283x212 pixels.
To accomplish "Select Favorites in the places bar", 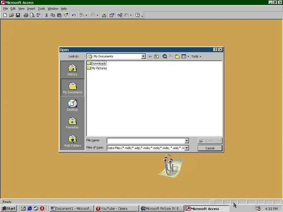I will [72, 123].
